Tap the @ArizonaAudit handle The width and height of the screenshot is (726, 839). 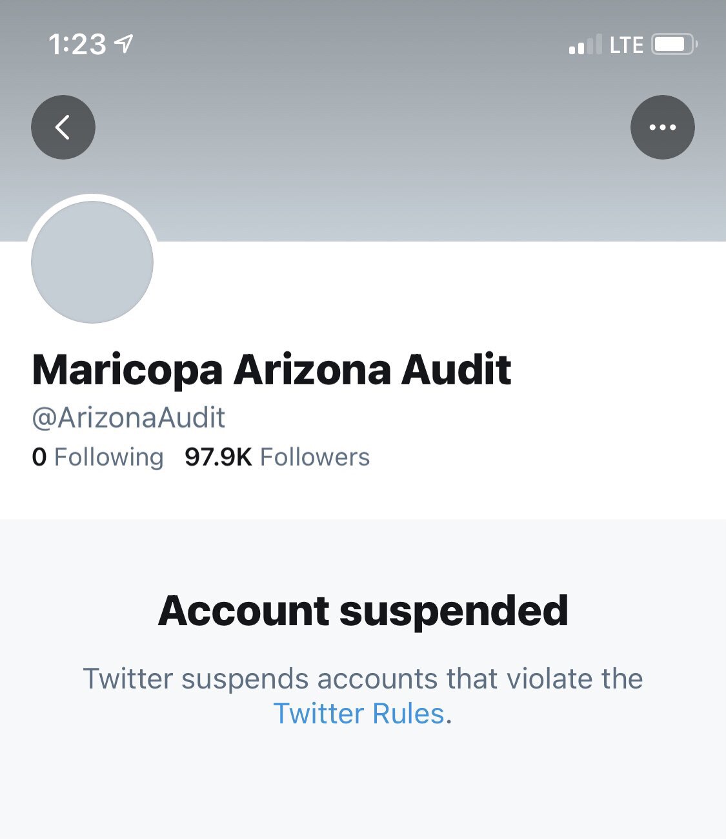pyautogui.click(x=128, y=417)
